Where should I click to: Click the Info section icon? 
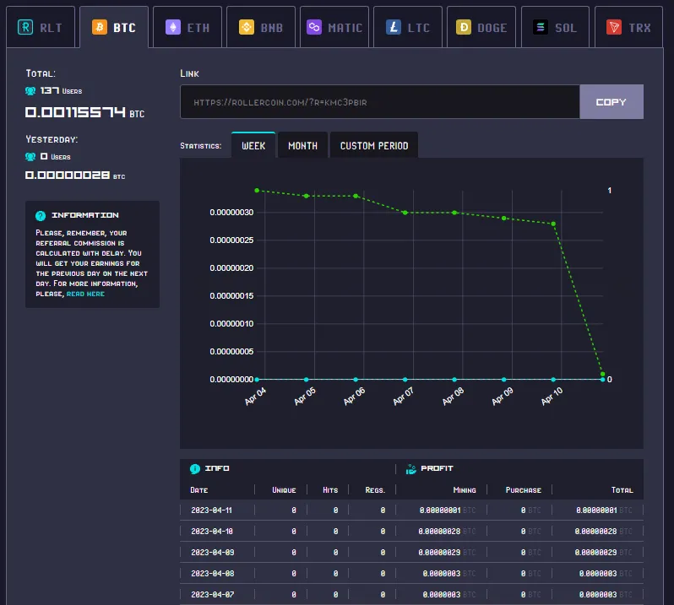pyautogui.click(x=195, y=468)
